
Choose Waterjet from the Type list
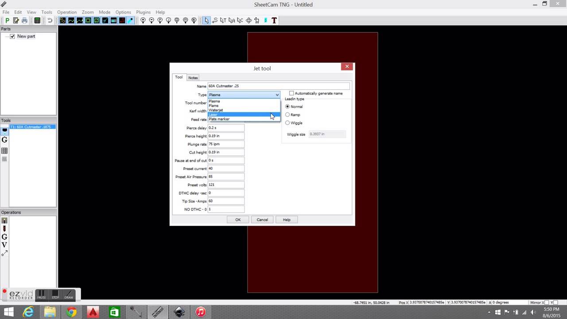click(244, 110)
